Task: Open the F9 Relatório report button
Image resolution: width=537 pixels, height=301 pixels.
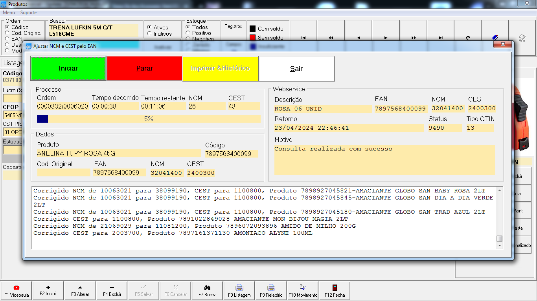Action: (271, 291)
